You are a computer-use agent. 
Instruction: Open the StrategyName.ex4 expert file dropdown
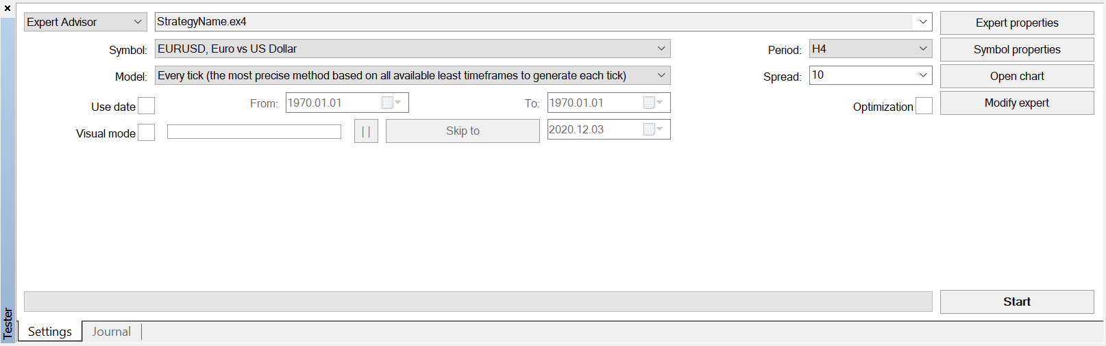(543, 22)
